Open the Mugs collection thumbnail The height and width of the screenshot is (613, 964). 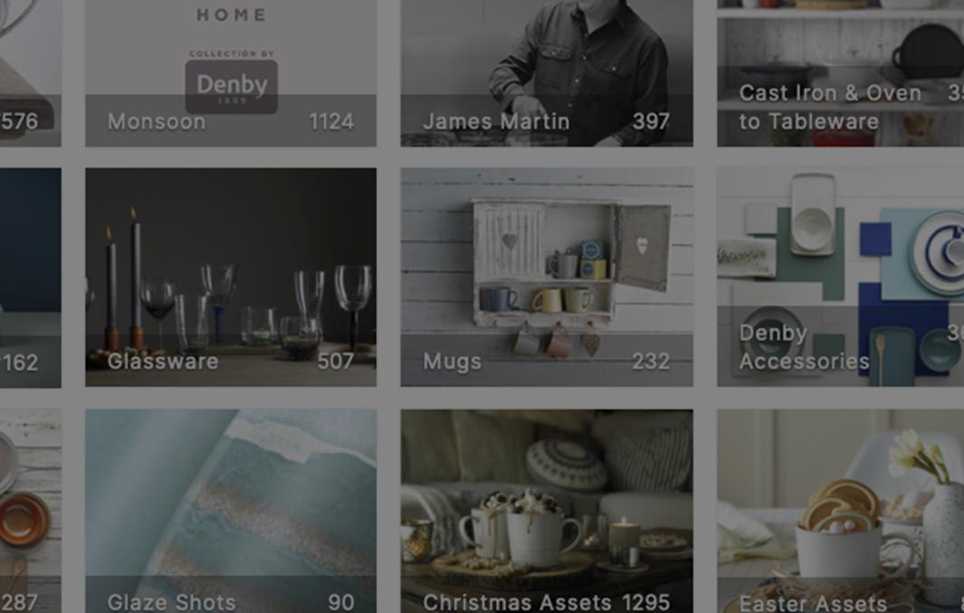pos(547,277)
